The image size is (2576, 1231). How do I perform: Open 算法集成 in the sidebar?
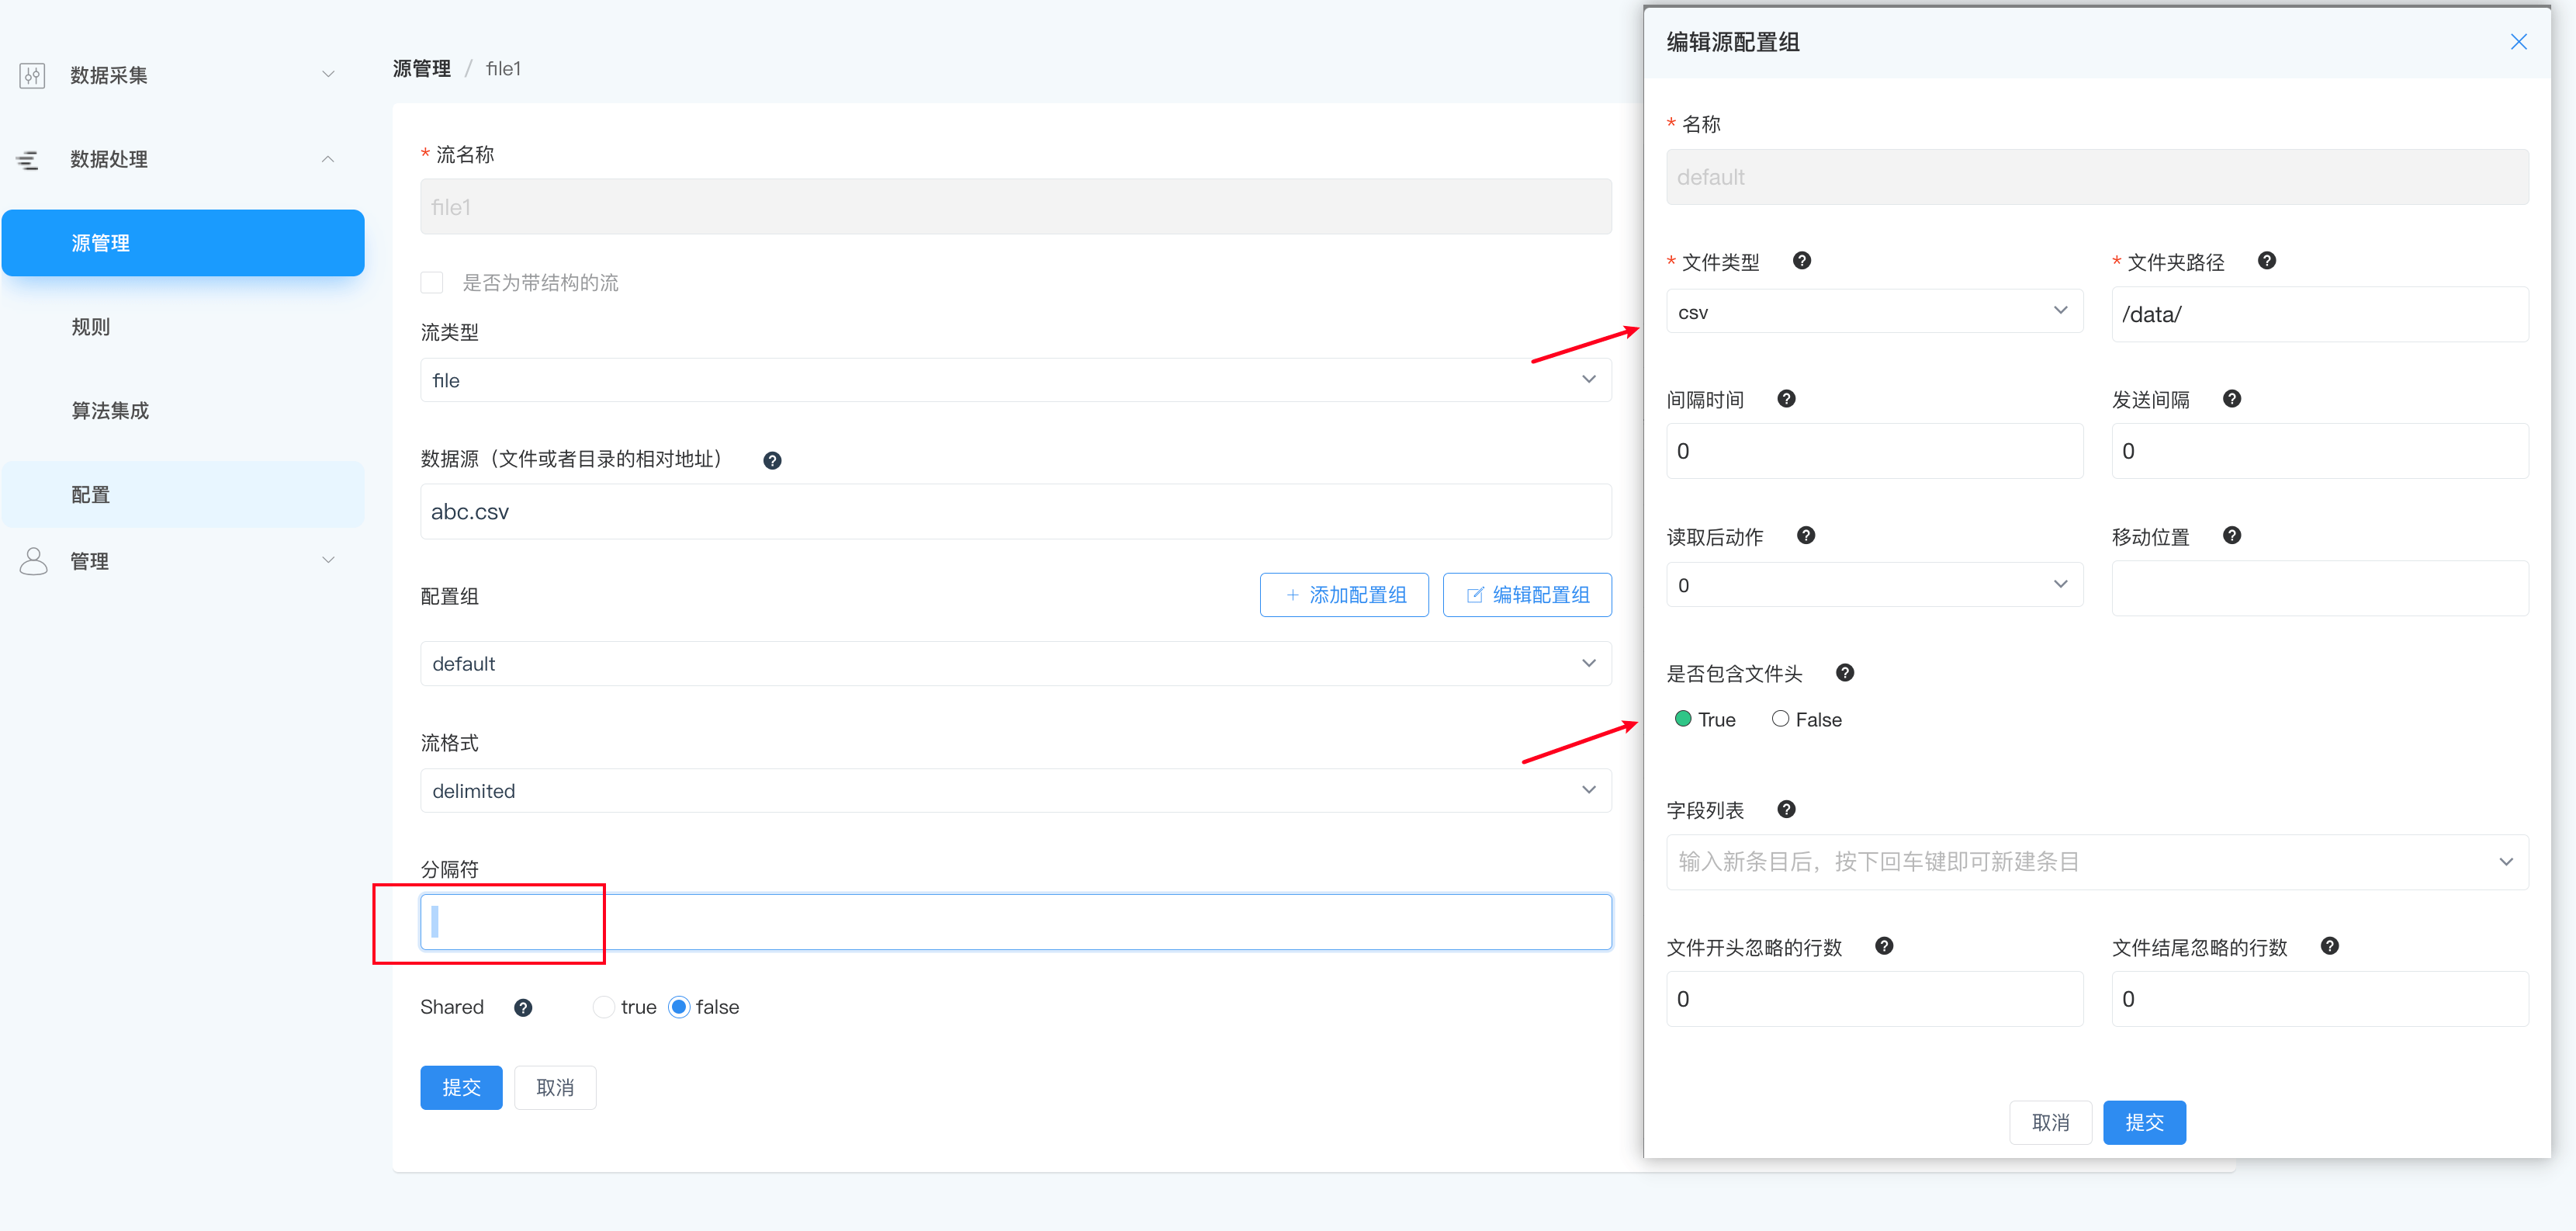point(110,411)
